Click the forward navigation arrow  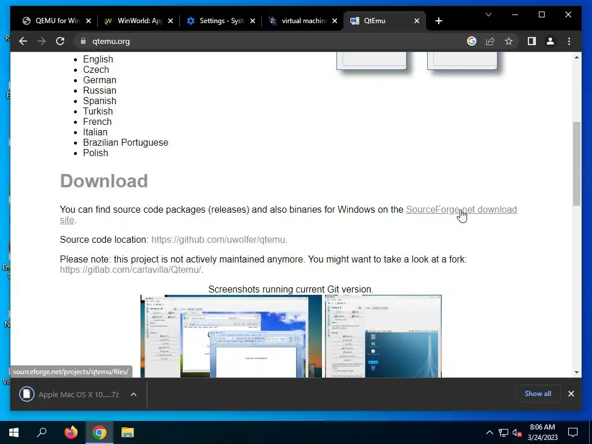coord(42,41)
